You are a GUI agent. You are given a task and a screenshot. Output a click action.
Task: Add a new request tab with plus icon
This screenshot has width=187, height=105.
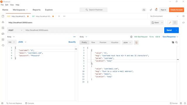pos(59,16)
